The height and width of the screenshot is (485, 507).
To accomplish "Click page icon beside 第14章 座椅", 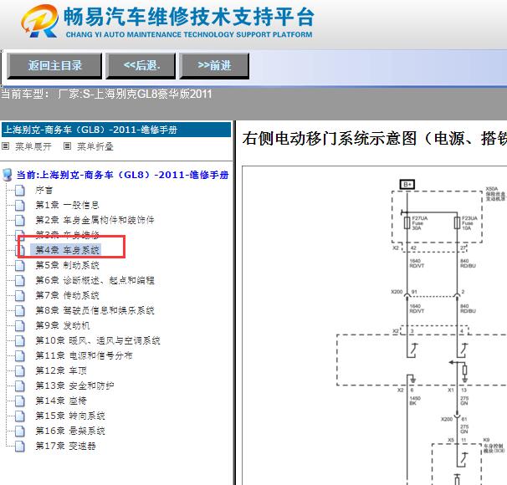I will [x=20, y=401].
